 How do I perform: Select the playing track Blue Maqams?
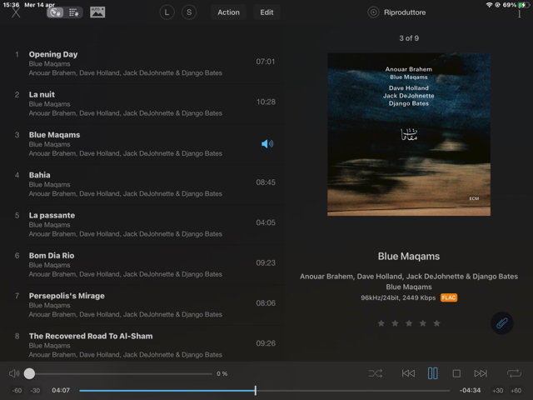(142, 144)
